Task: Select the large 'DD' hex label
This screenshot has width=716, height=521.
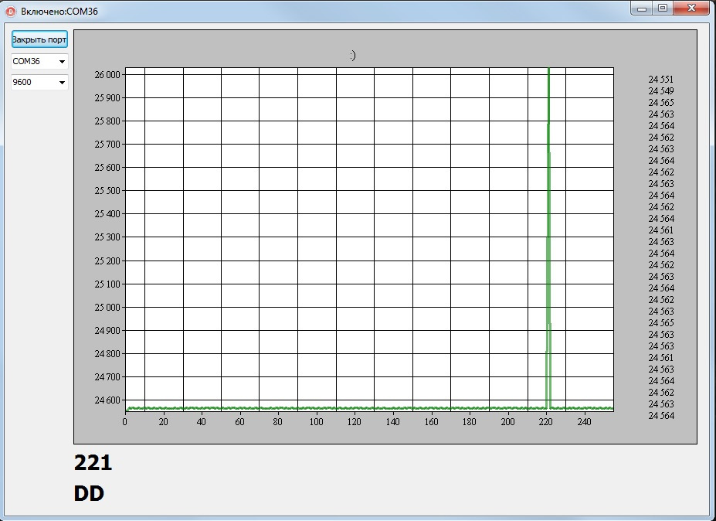Action: pyautogui.click(x=89, y=494)
